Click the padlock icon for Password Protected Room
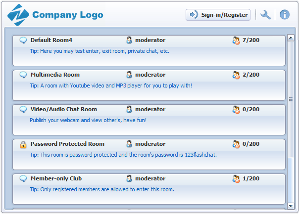 point(23,144)
